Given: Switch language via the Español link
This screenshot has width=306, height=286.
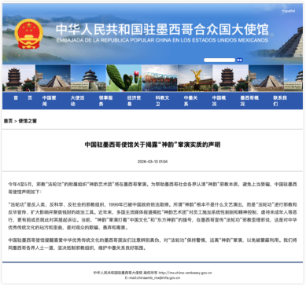Looking at the screenshot, I should 289,11.
